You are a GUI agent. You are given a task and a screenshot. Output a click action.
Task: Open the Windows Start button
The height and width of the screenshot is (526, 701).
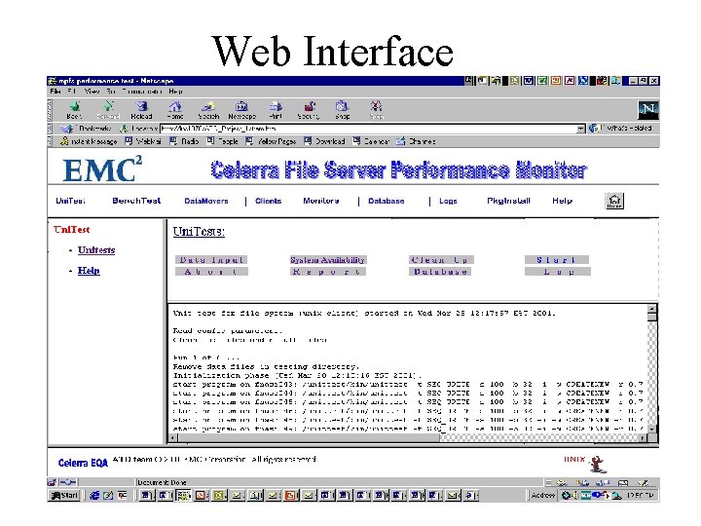(64, 495)
